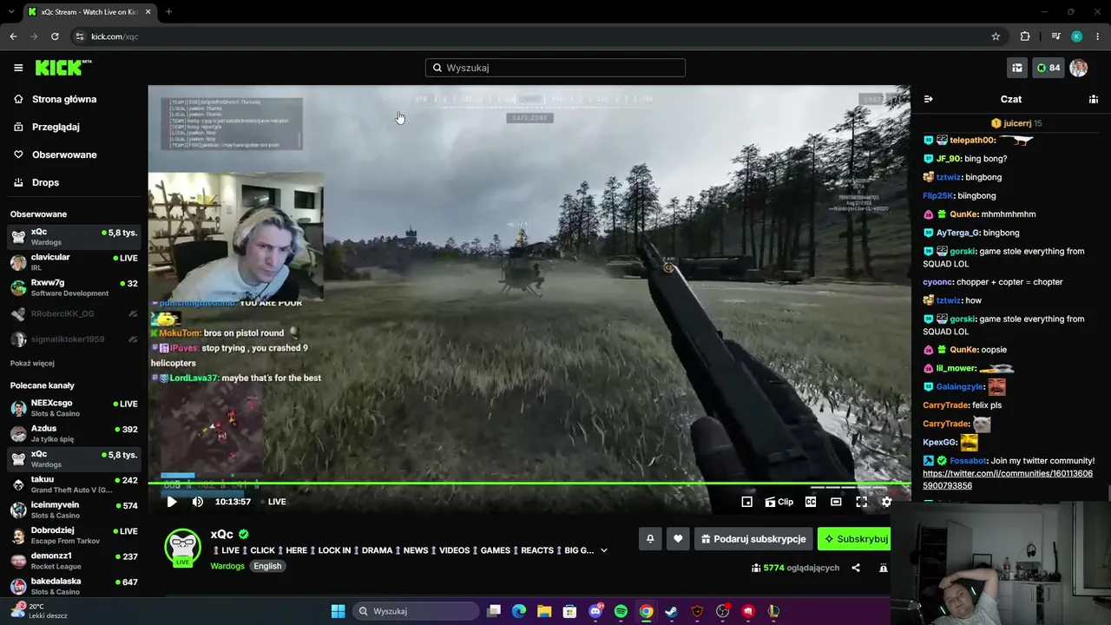Select the English language tag
The height and width of the screenshot is (625, 1111).
click(x=267, y=566)
